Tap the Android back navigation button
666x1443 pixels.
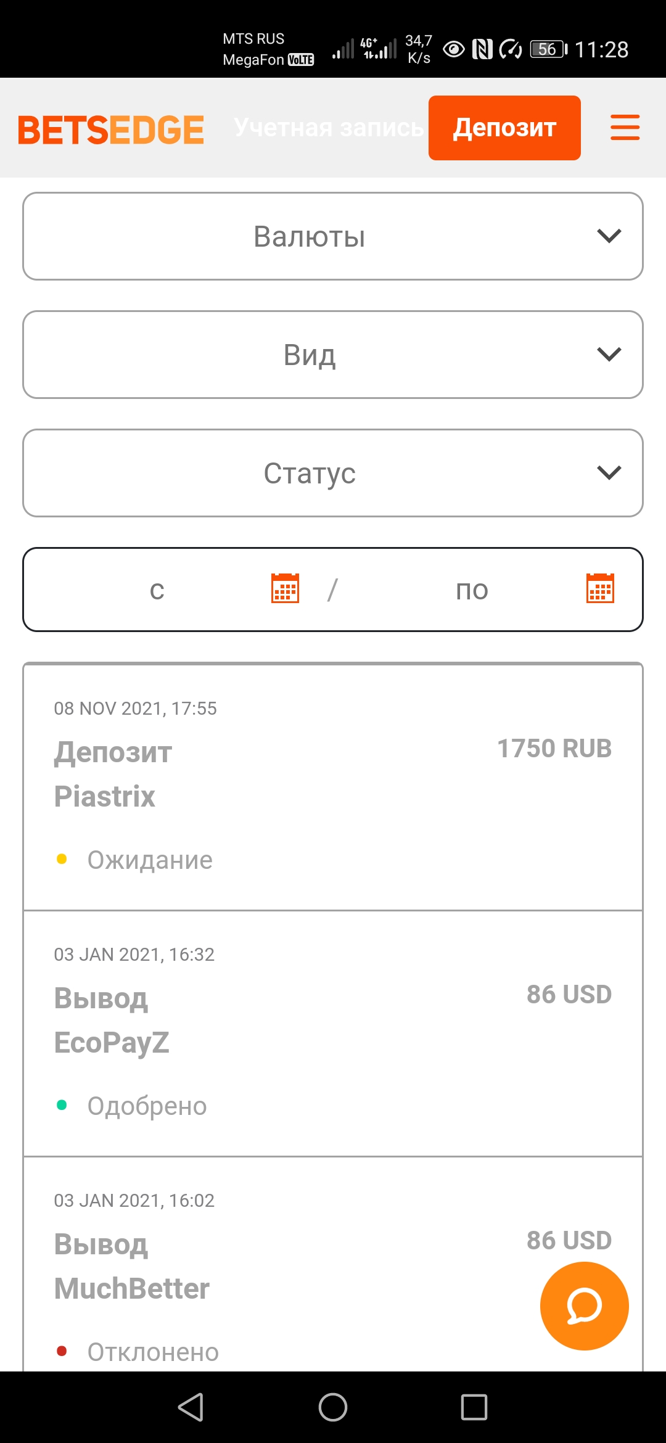pyautogui.click(x=191, y=1407)
